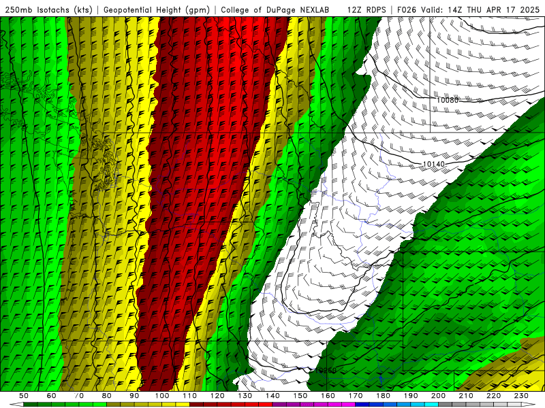Click the 120 value on the color scale

click(217, 396)
